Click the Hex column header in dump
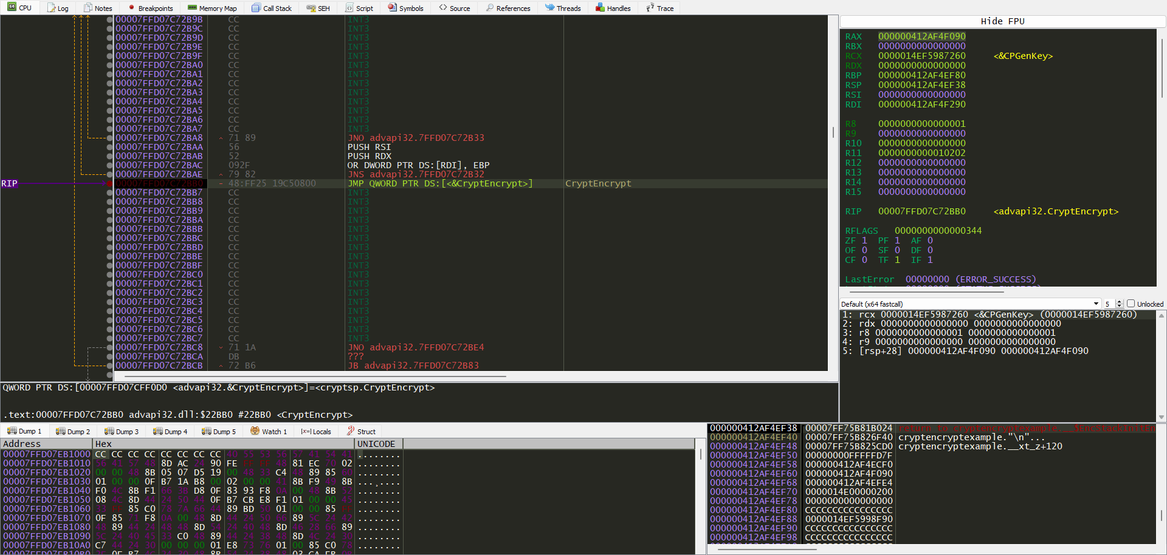The height and width of the screenshot is (555, 1167). click(223, 444)
